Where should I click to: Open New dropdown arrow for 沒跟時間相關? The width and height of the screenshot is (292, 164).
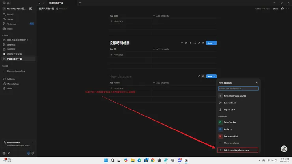pyautogui.click(x=215, y=43)
